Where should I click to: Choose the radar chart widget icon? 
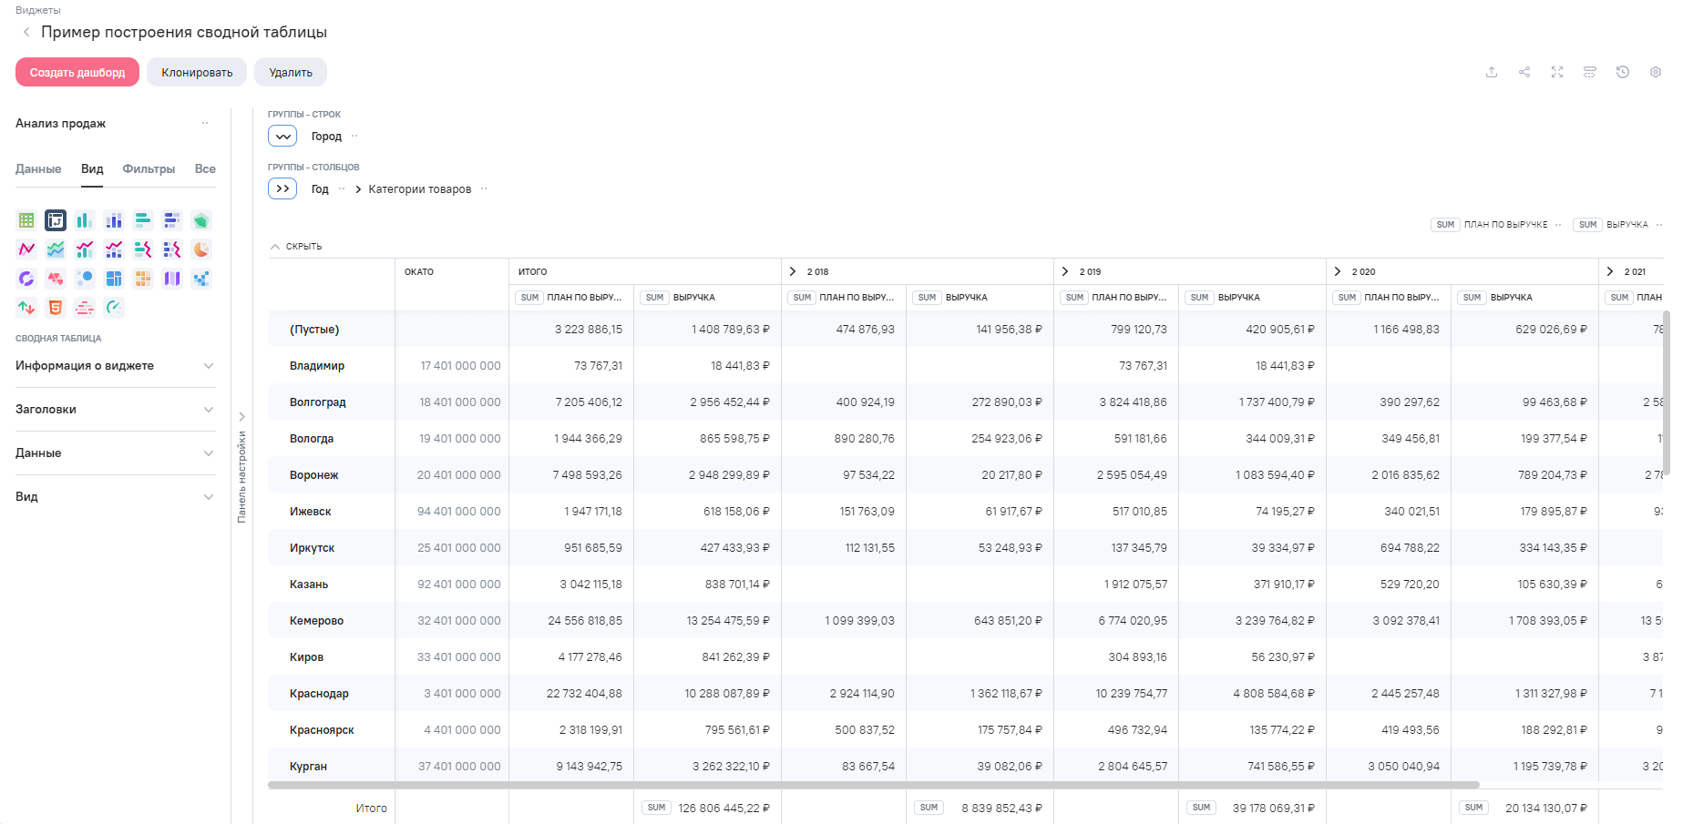[201, 220]
